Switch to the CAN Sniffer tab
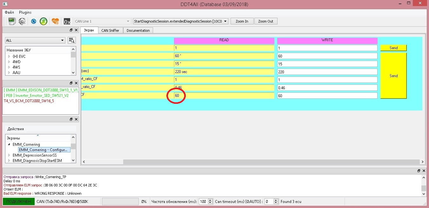This screenshot has width=429, height=208. [x=110, y=30]
